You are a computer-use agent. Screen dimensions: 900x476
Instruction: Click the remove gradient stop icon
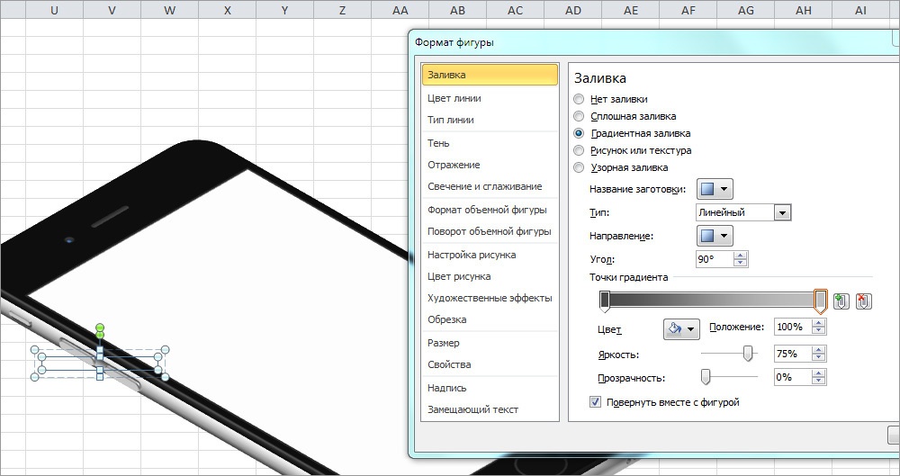click(864, 301)
